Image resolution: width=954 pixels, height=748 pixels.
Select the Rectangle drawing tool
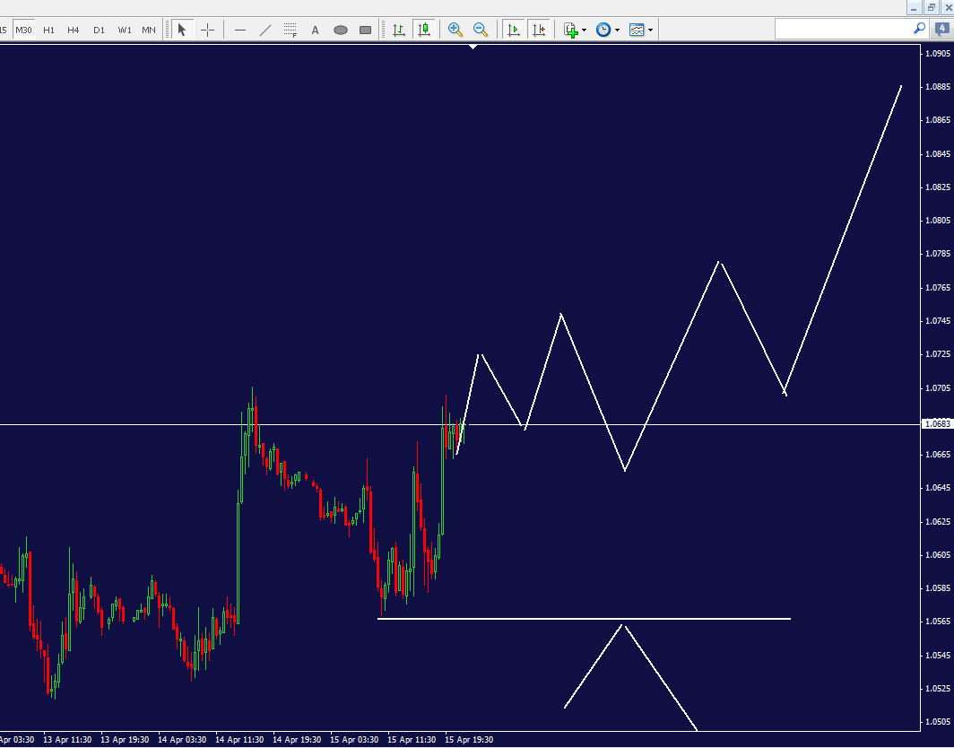364,30
